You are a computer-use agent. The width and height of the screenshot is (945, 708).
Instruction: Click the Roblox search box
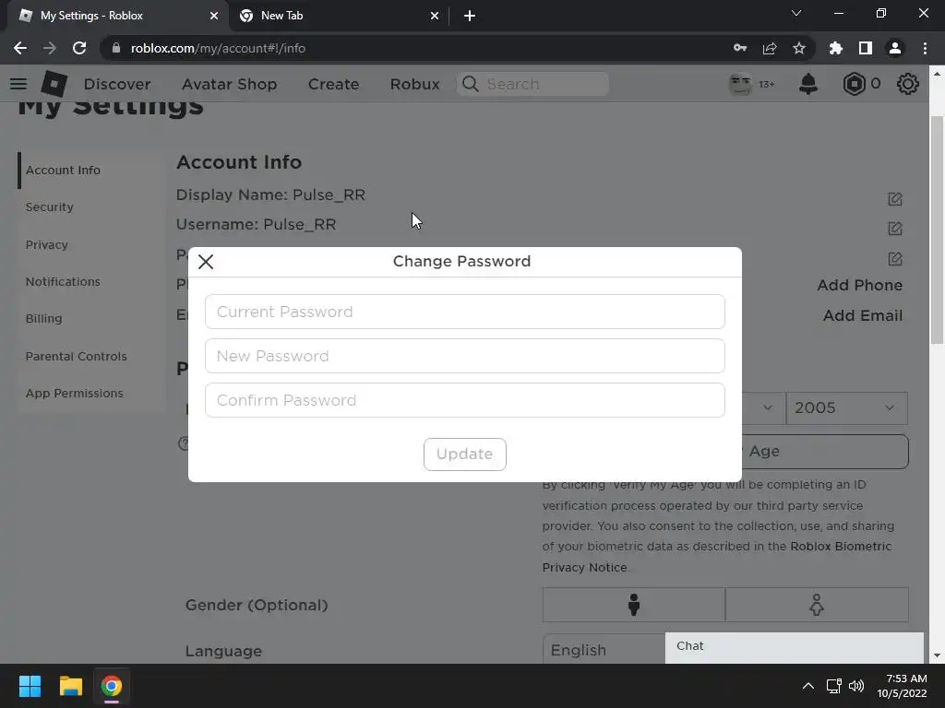[x=532, y=84]
